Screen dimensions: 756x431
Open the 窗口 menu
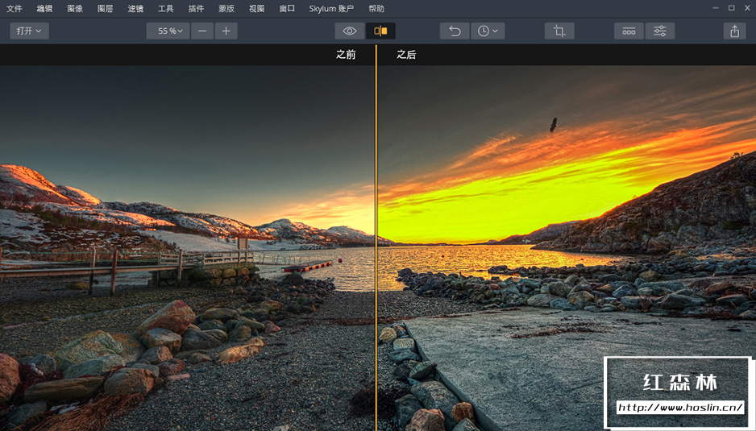pyautogui.click(x=287, y=9)
